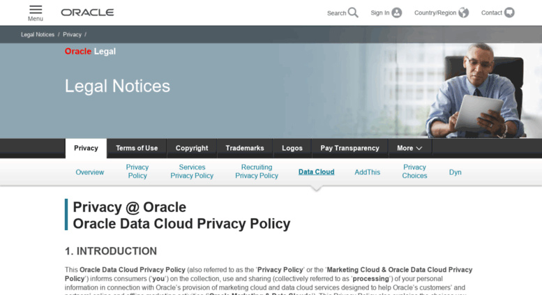Viewport: 542px width, 295px height.
Task: Switch to the Terms of Use tab
Action: tap(137, 148)
